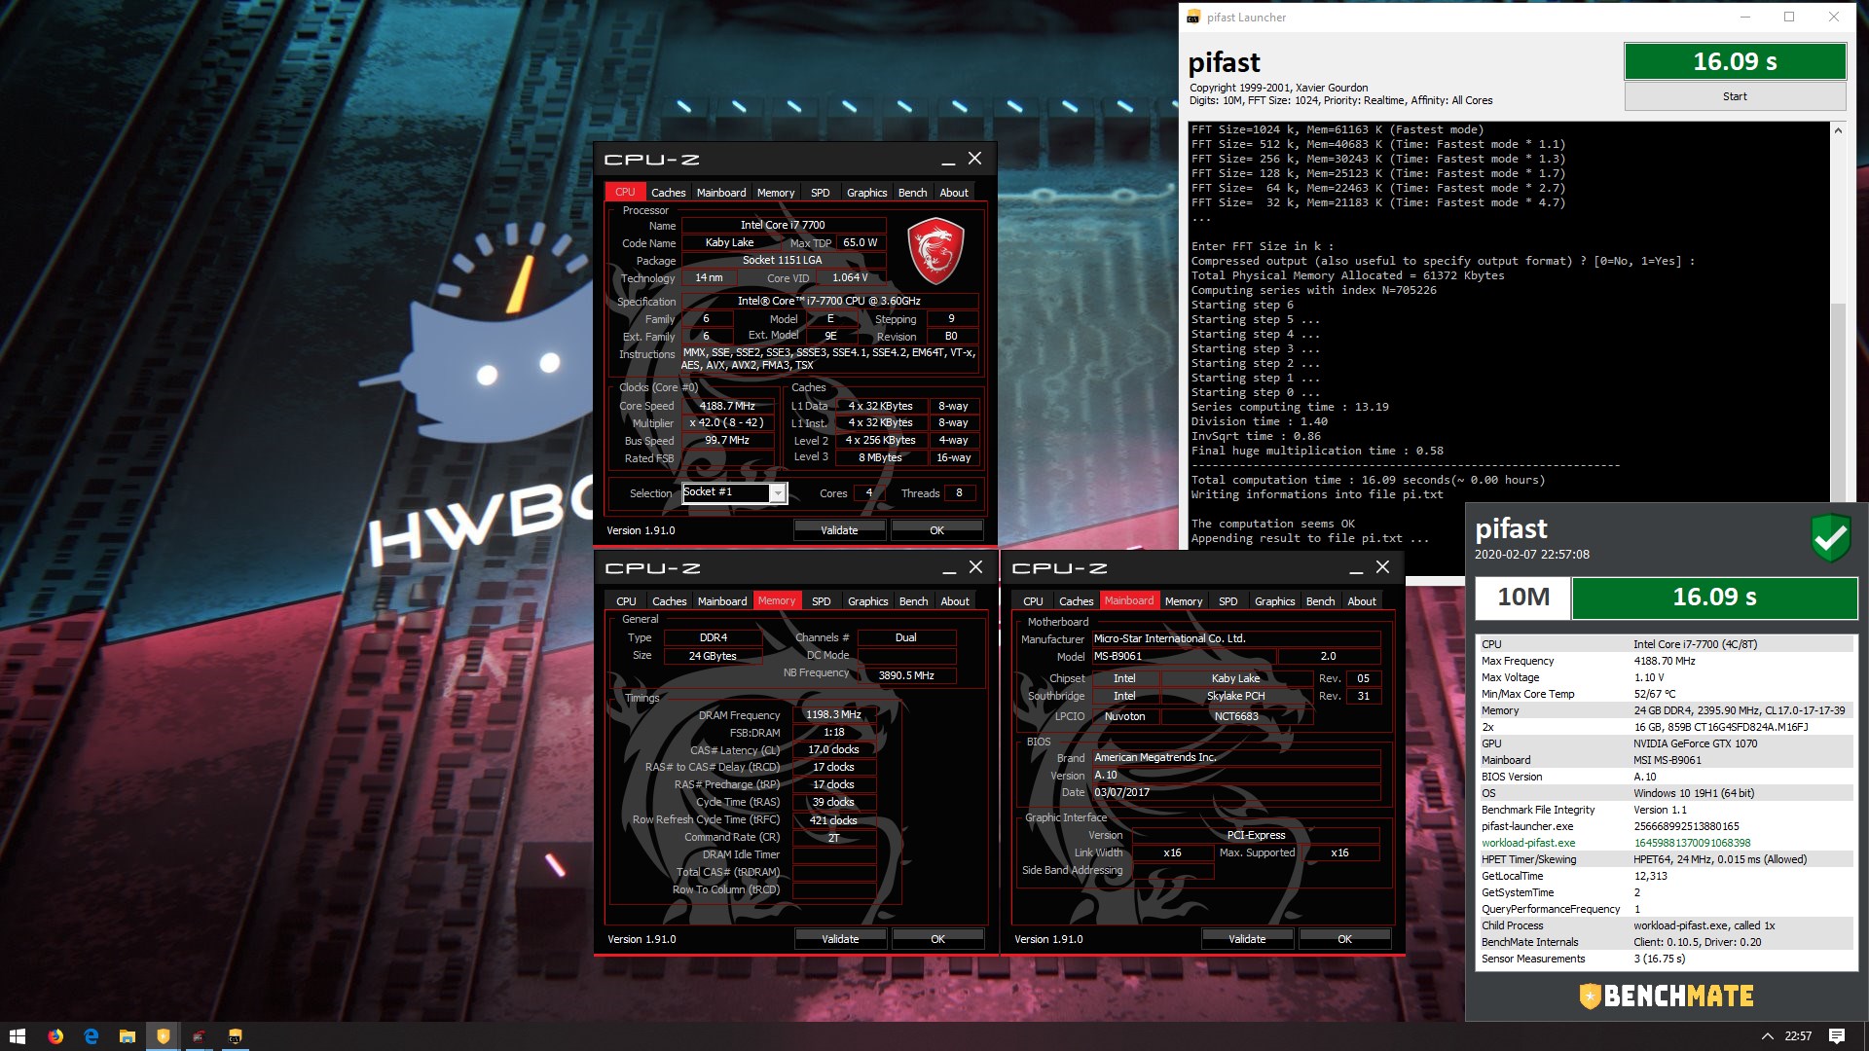The image size is (1869, 1051).
Task: Click the 10M digits box
Action: (x=1522, y=598)
